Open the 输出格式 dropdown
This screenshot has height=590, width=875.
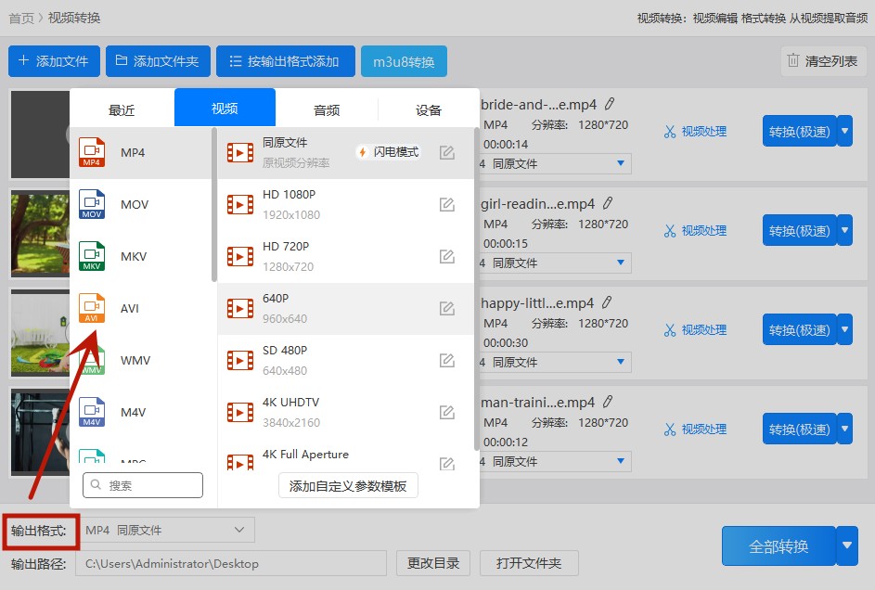click(165, 530)
